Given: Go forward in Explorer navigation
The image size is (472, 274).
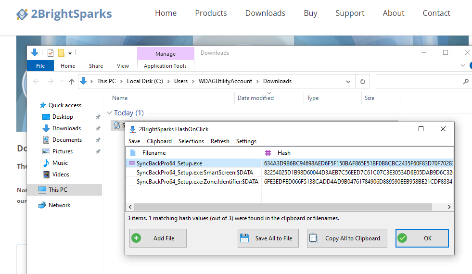Looking at the screenshot, I should [50, 81].
